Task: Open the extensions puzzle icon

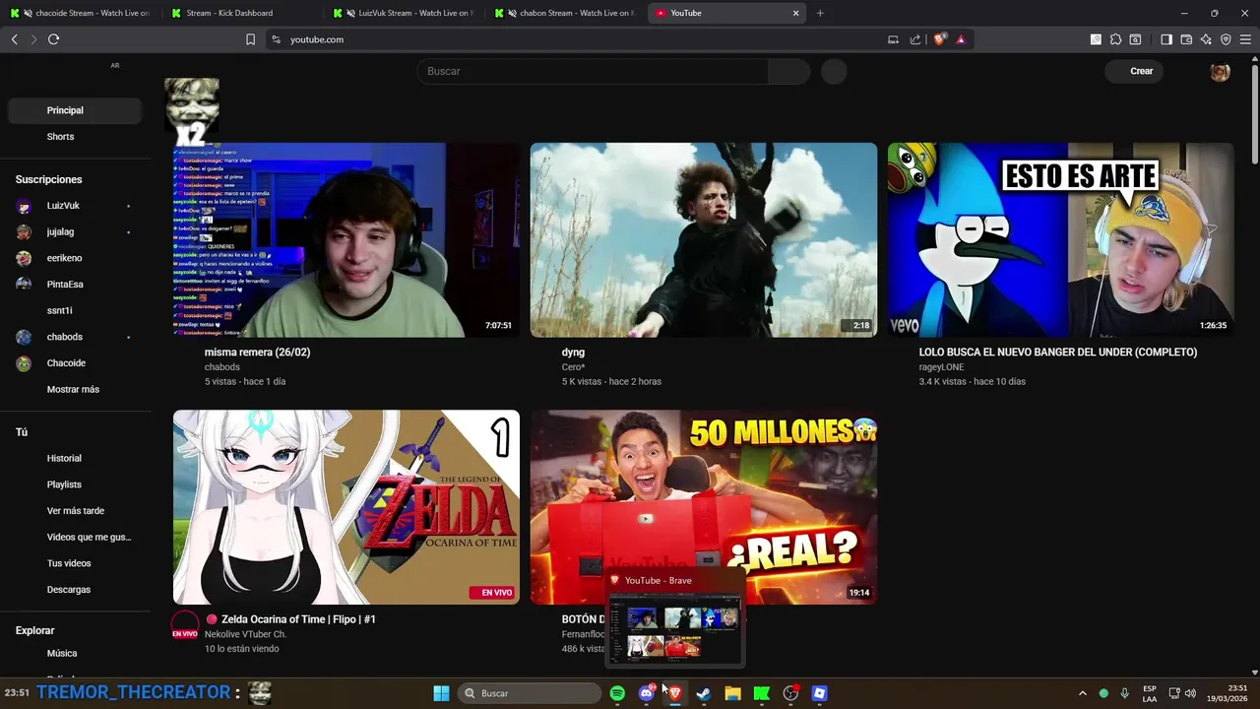Action: [1115, 39]
